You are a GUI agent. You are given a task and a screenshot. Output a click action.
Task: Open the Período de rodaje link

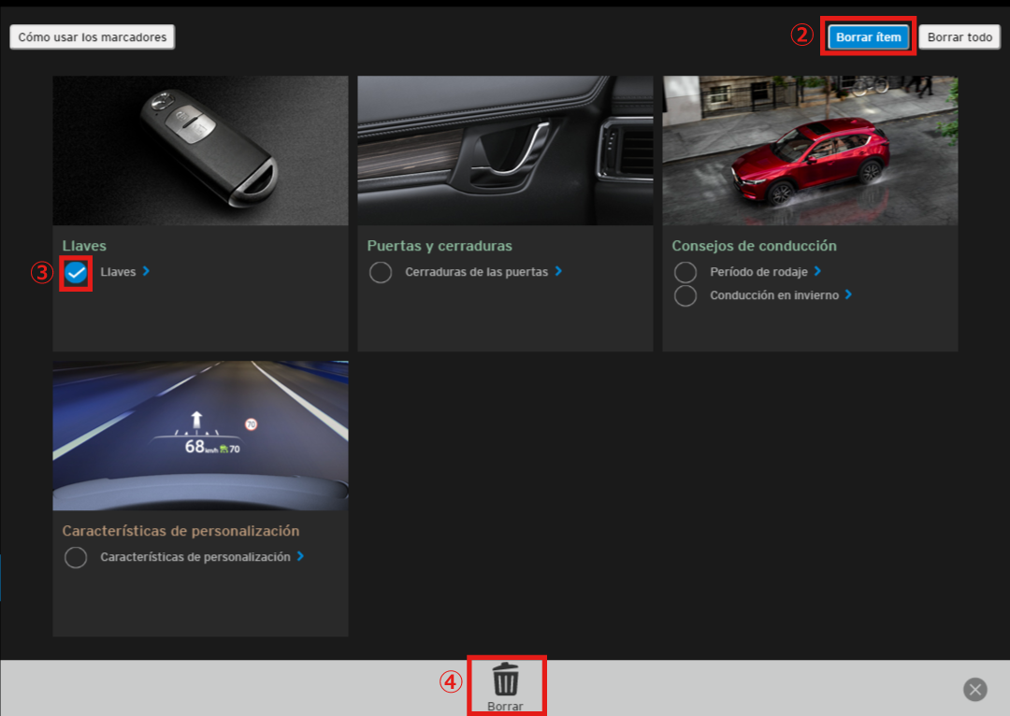pyautogui.click(x=758, y=271)
